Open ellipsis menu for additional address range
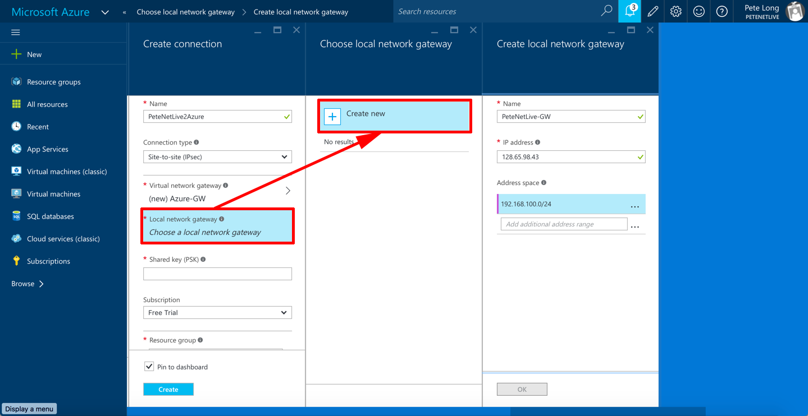Screen dimensions: 808x416 pos(635,226)
